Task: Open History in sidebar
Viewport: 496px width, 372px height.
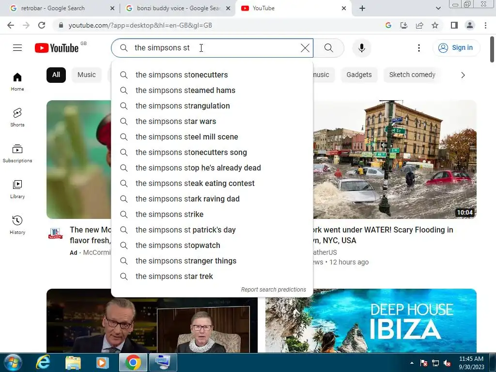Action: point(17,225)
